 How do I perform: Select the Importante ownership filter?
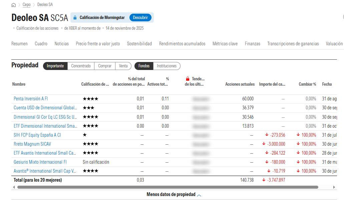[55, 66]
